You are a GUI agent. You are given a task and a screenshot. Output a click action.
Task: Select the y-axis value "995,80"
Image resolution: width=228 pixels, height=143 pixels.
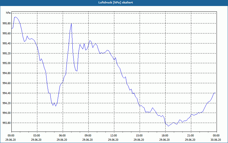click(7, 23)
